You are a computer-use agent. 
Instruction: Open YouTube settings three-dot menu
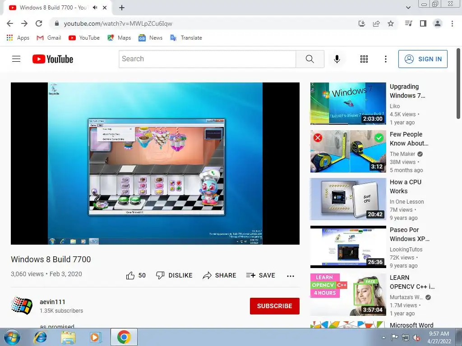point(385,59)
